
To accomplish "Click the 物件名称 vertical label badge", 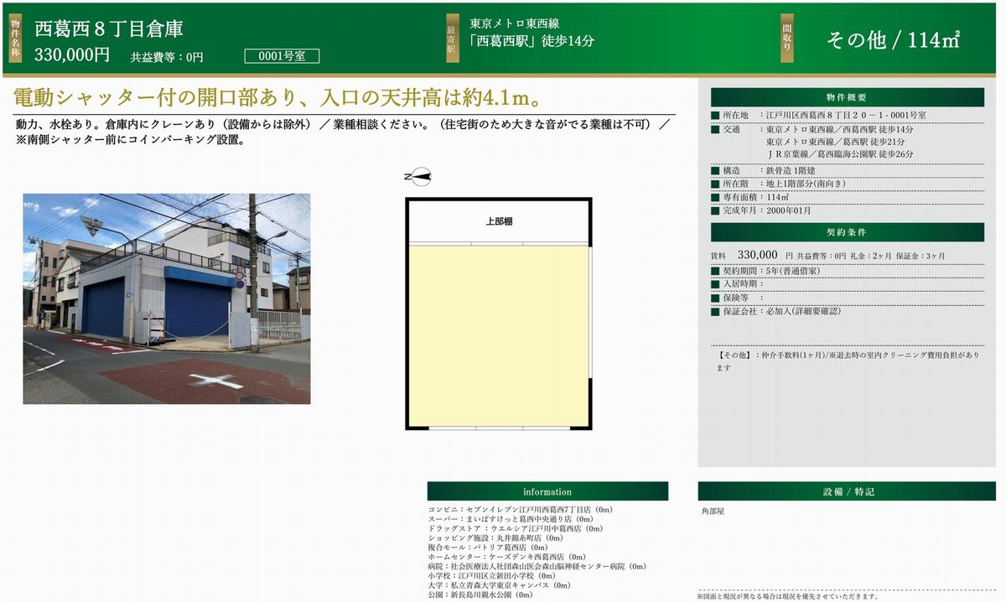I will point(15,38).
